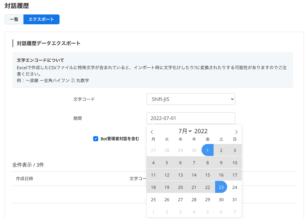Select June 27 from previous month

tap(153, 150)
